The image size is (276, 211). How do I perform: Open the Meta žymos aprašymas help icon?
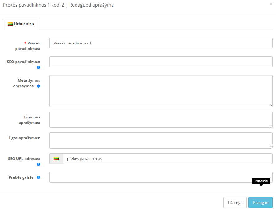tap(38, 86)
